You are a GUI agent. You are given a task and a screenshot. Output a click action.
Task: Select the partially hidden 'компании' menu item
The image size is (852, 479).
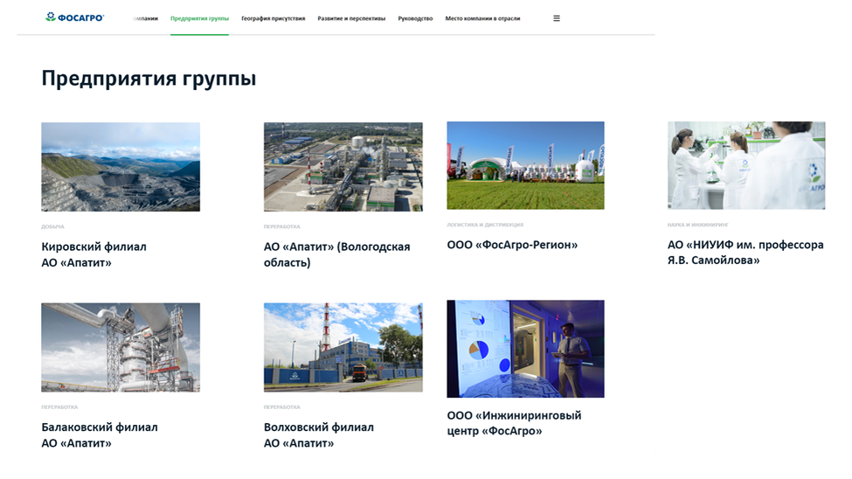tap(146, 18)
